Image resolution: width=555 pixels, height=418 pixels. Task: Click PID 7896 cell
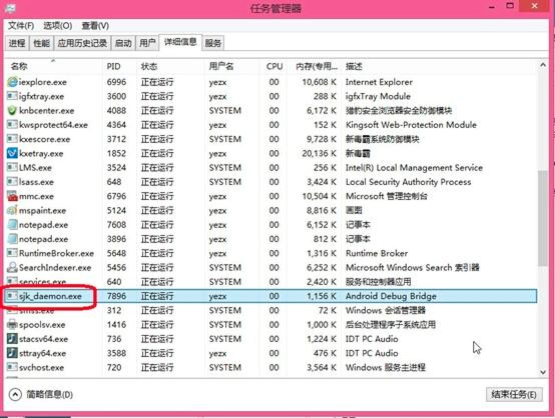click(x=116, y=295)
